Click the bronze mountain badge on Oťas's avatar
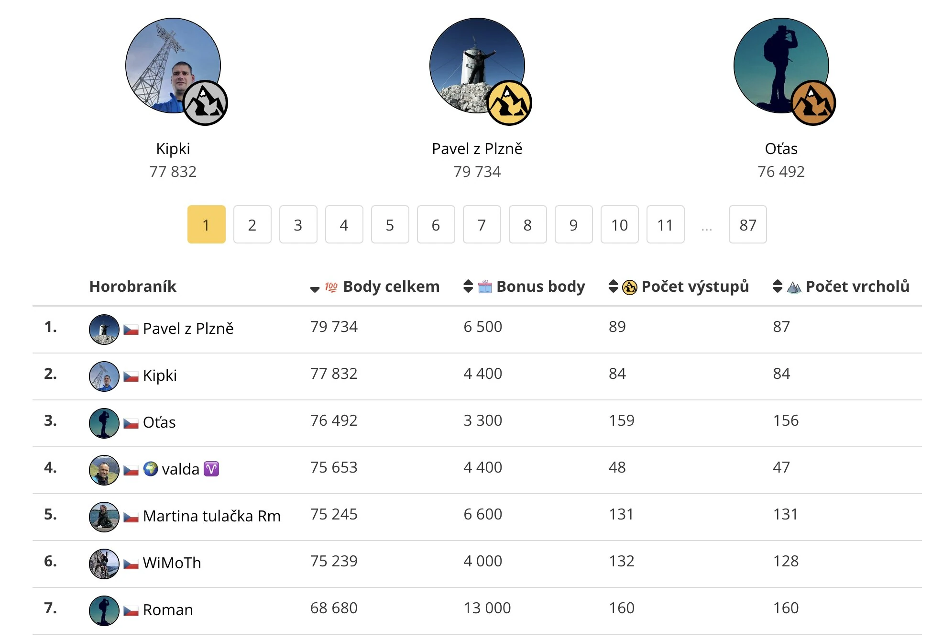943x641 pixels. (813, 103)
